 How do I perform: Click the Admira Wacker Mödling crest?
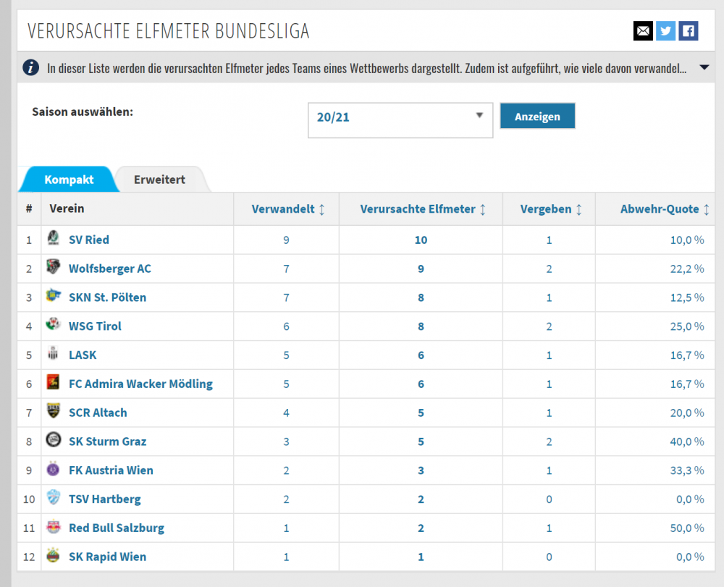point(53,382)
